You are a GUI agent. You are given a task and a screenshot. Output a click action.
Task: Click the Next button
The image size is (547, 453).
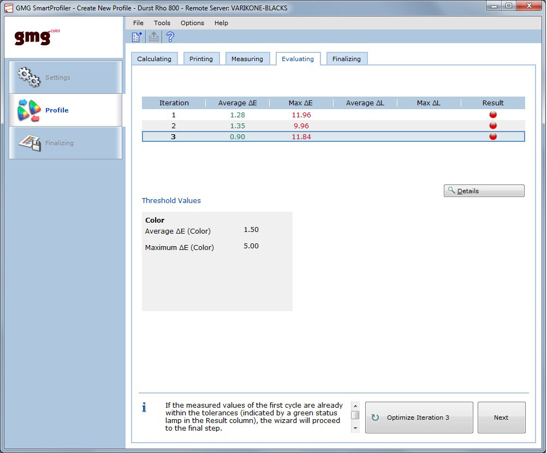501,418
